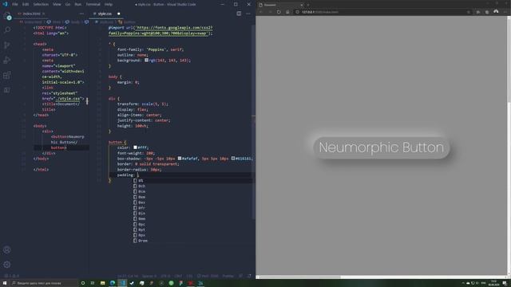511x287 pixels.
Task: Open the Go menu
Action: tap(68, 5)
